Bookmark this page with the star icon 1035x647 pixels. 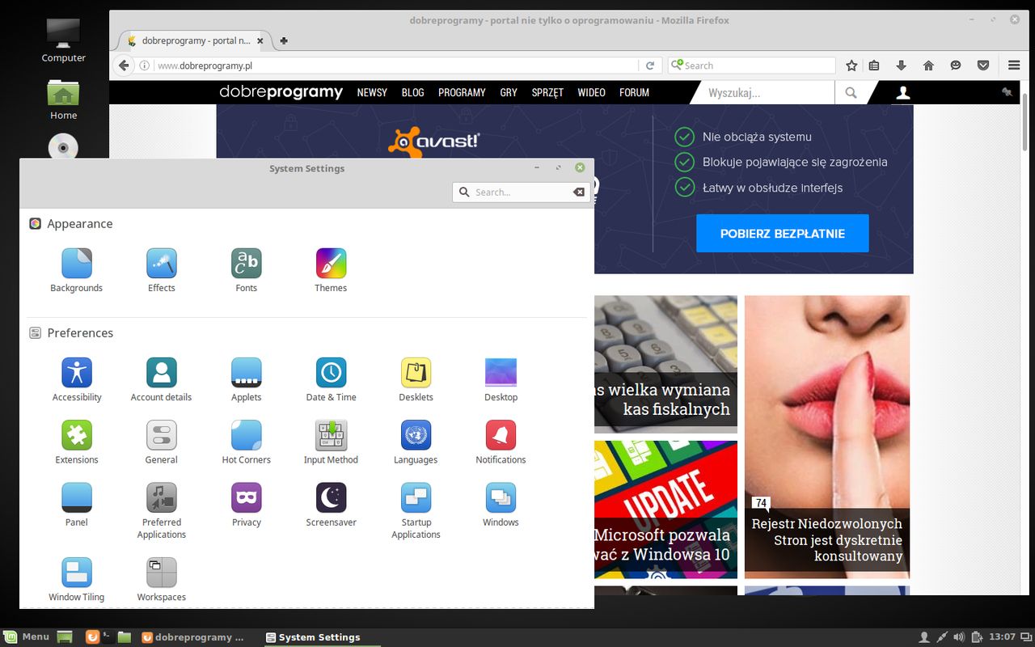851,66
